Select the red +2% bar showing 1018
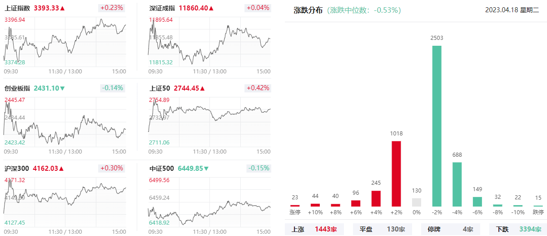The image size is (547, 236). [x=396, y=173]
